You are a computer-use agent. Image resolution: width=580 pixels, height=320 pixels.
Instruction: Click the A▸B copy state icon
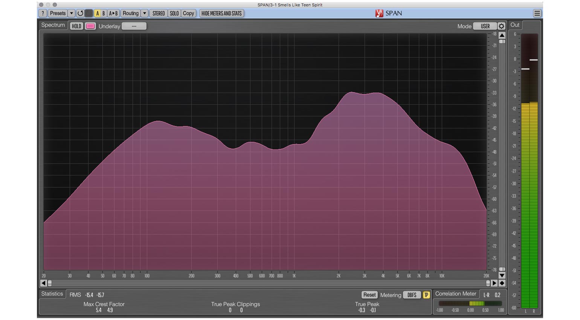click(113, 13)
